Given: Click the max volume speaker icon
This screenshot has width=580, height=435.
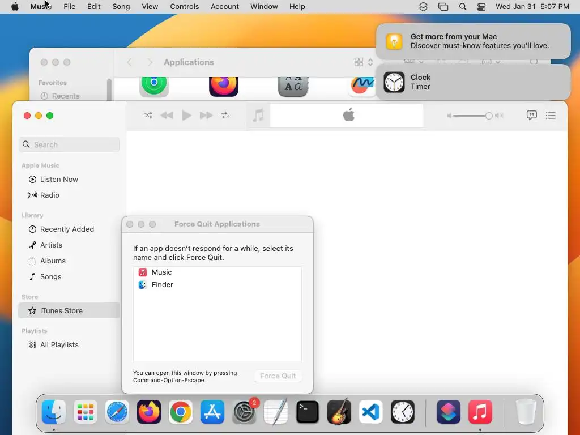Looking at the screenshot, I should point(499,116).
